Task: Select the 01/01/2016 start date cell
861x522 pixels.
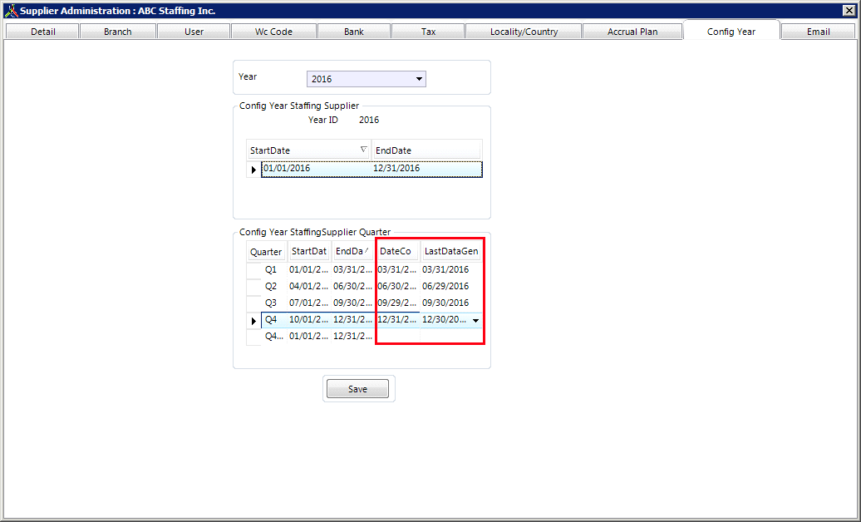Action: coord(317,169)
